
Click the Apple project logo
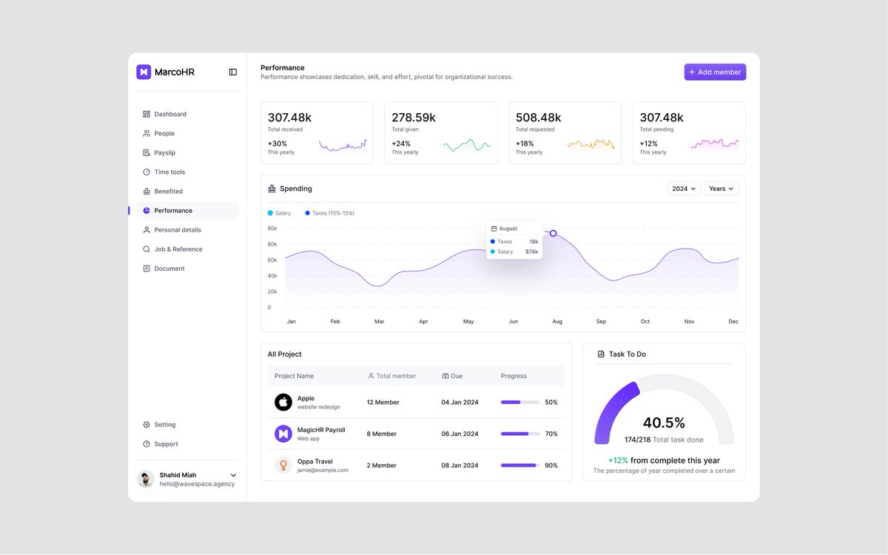pyautogui.click(x=283, y=403)
